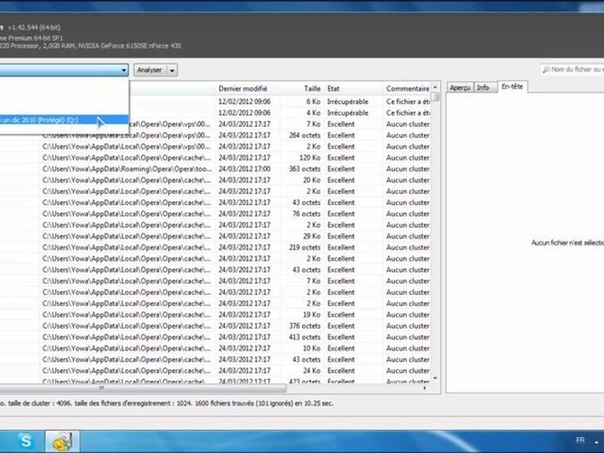This screenshot has height=453, width=604.
Task: Select the row sized '24 Ko'
Action: click(215, 370)
